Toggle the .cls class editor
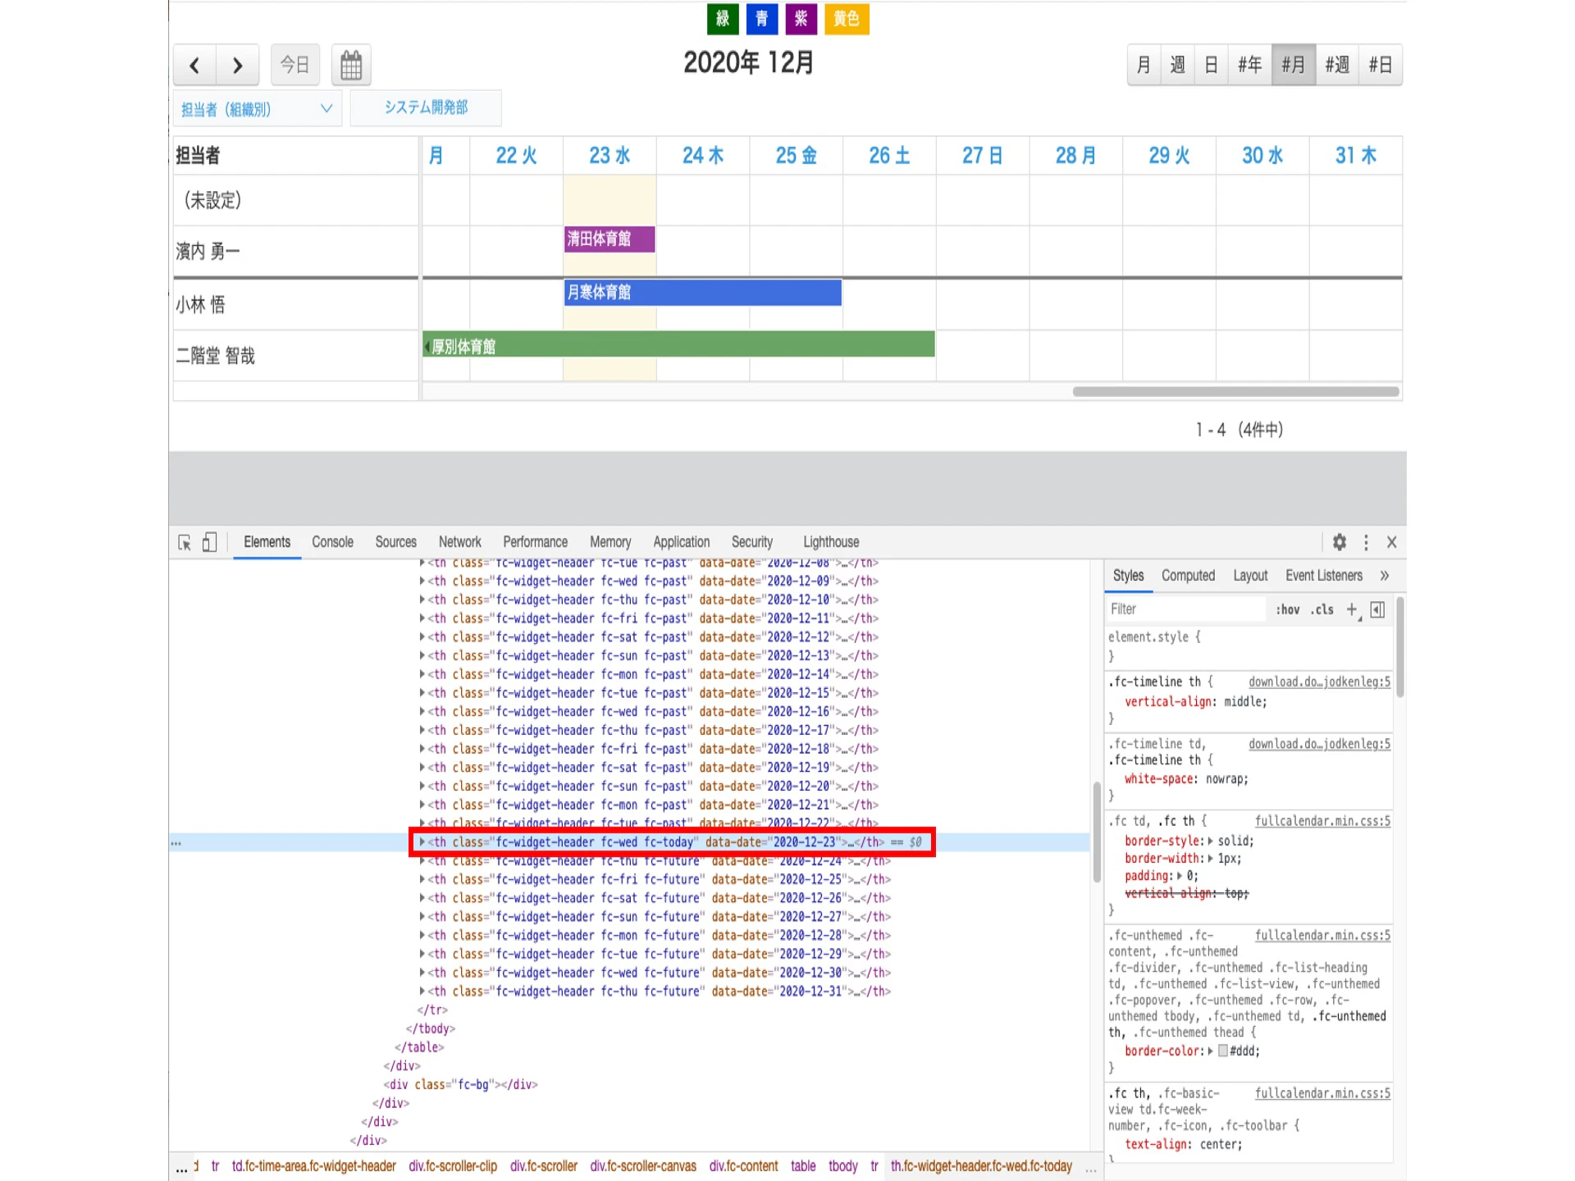This screenshot has height=1181, width=1575. [x=1322, y=609]
